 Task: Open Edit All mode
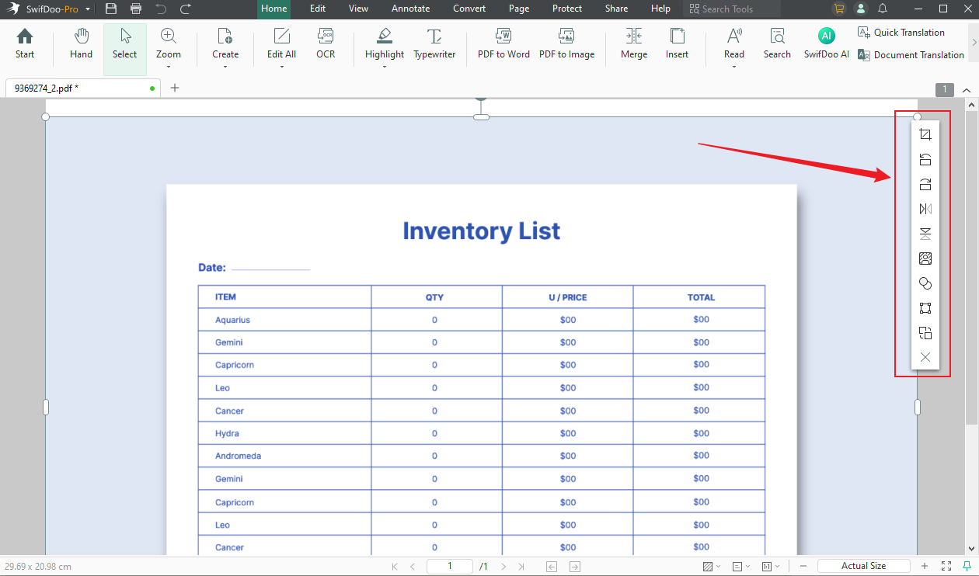click(281, 43)
